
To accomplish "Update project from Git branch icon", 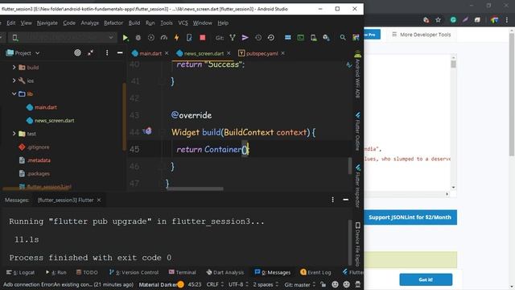I will [x=233, y=38].
